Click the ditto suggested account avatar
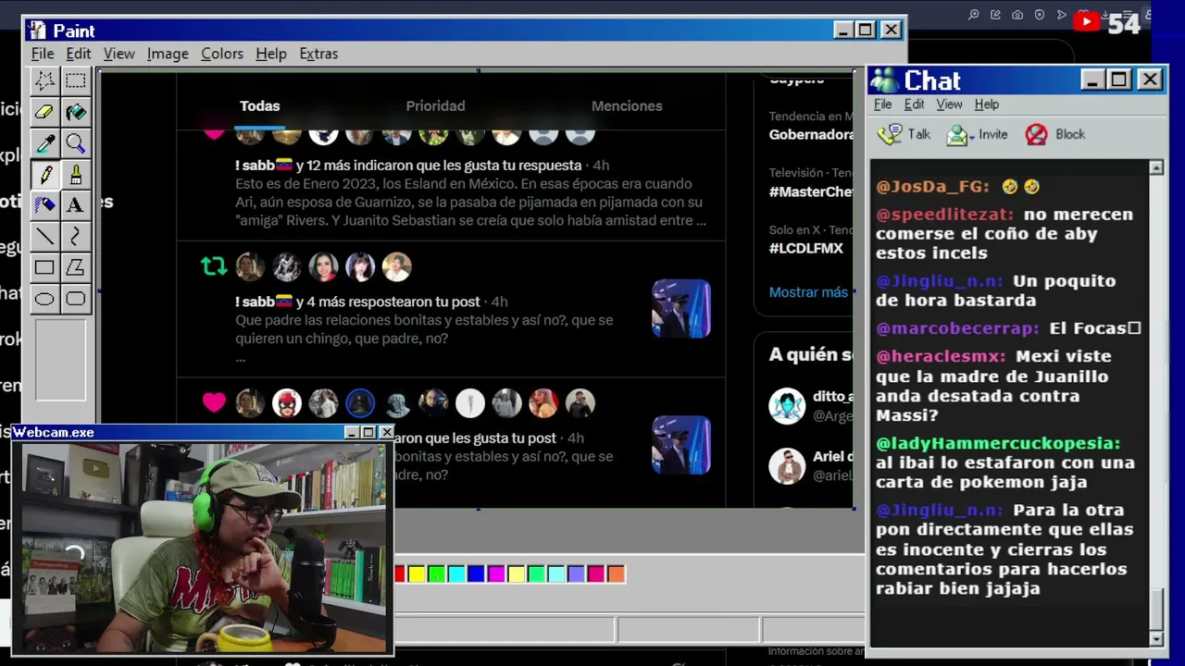Screen dimensions: 1185x666 click(787, 406)
